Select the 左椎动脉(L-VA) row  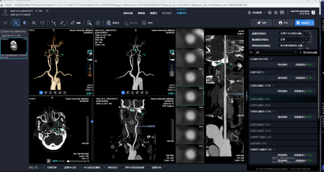[x=283, y=143]
